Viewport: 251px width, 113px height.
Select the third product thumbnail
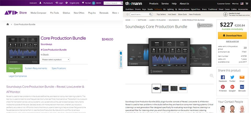[174, 88]
